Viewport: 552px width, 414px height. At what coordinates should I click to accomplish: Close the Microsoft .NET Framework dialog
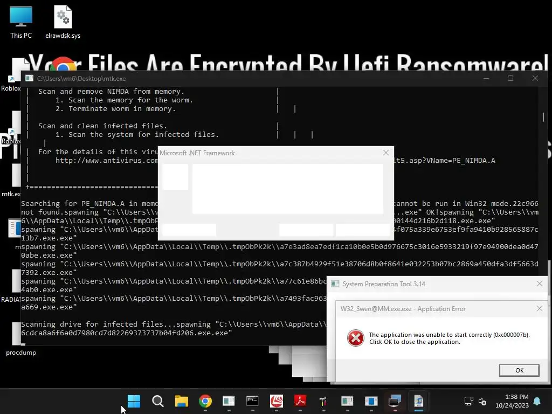(386, 153)
